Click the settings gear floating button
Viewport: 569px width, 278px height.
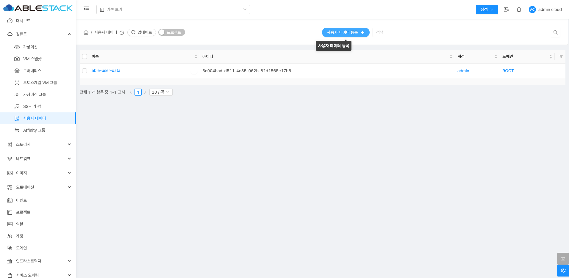(x=563, y=271)
